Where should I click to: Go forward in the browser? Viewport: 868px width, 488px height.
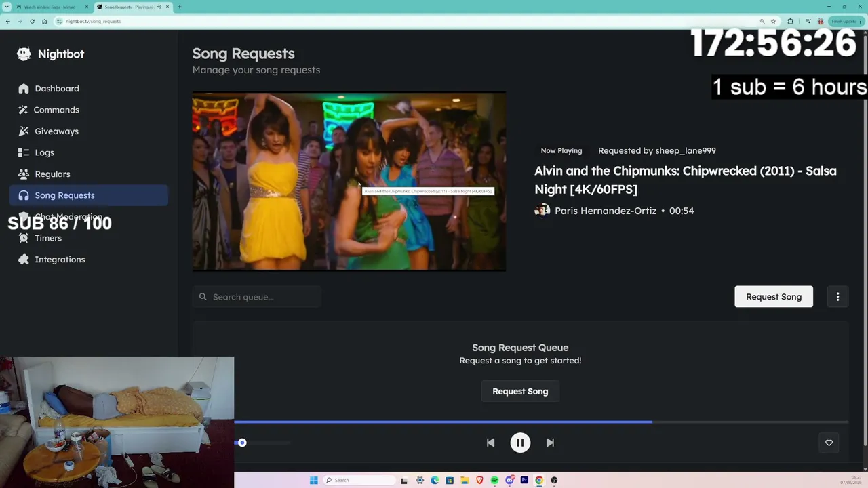(20, 21)
